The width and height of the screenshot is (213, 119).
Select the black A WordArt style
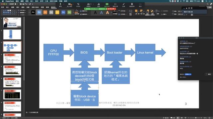tap(96, 13)
